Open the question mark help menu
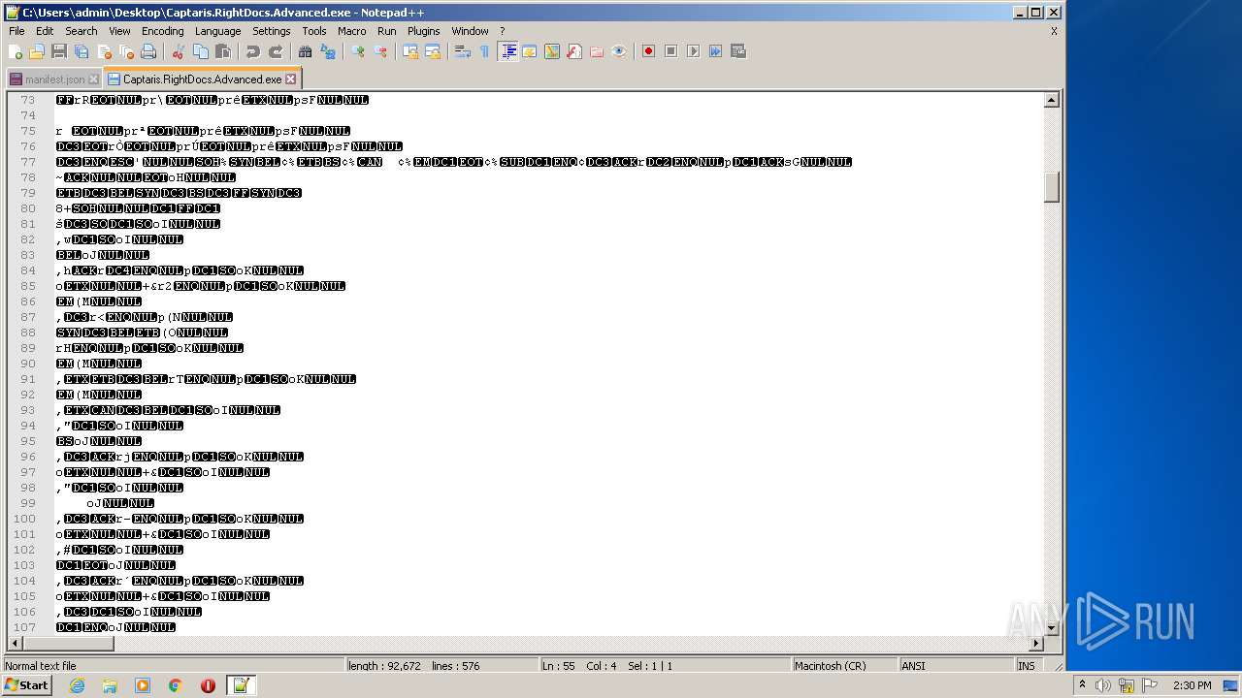Viewport: 1242px width, 698px height. coord(502,31)
